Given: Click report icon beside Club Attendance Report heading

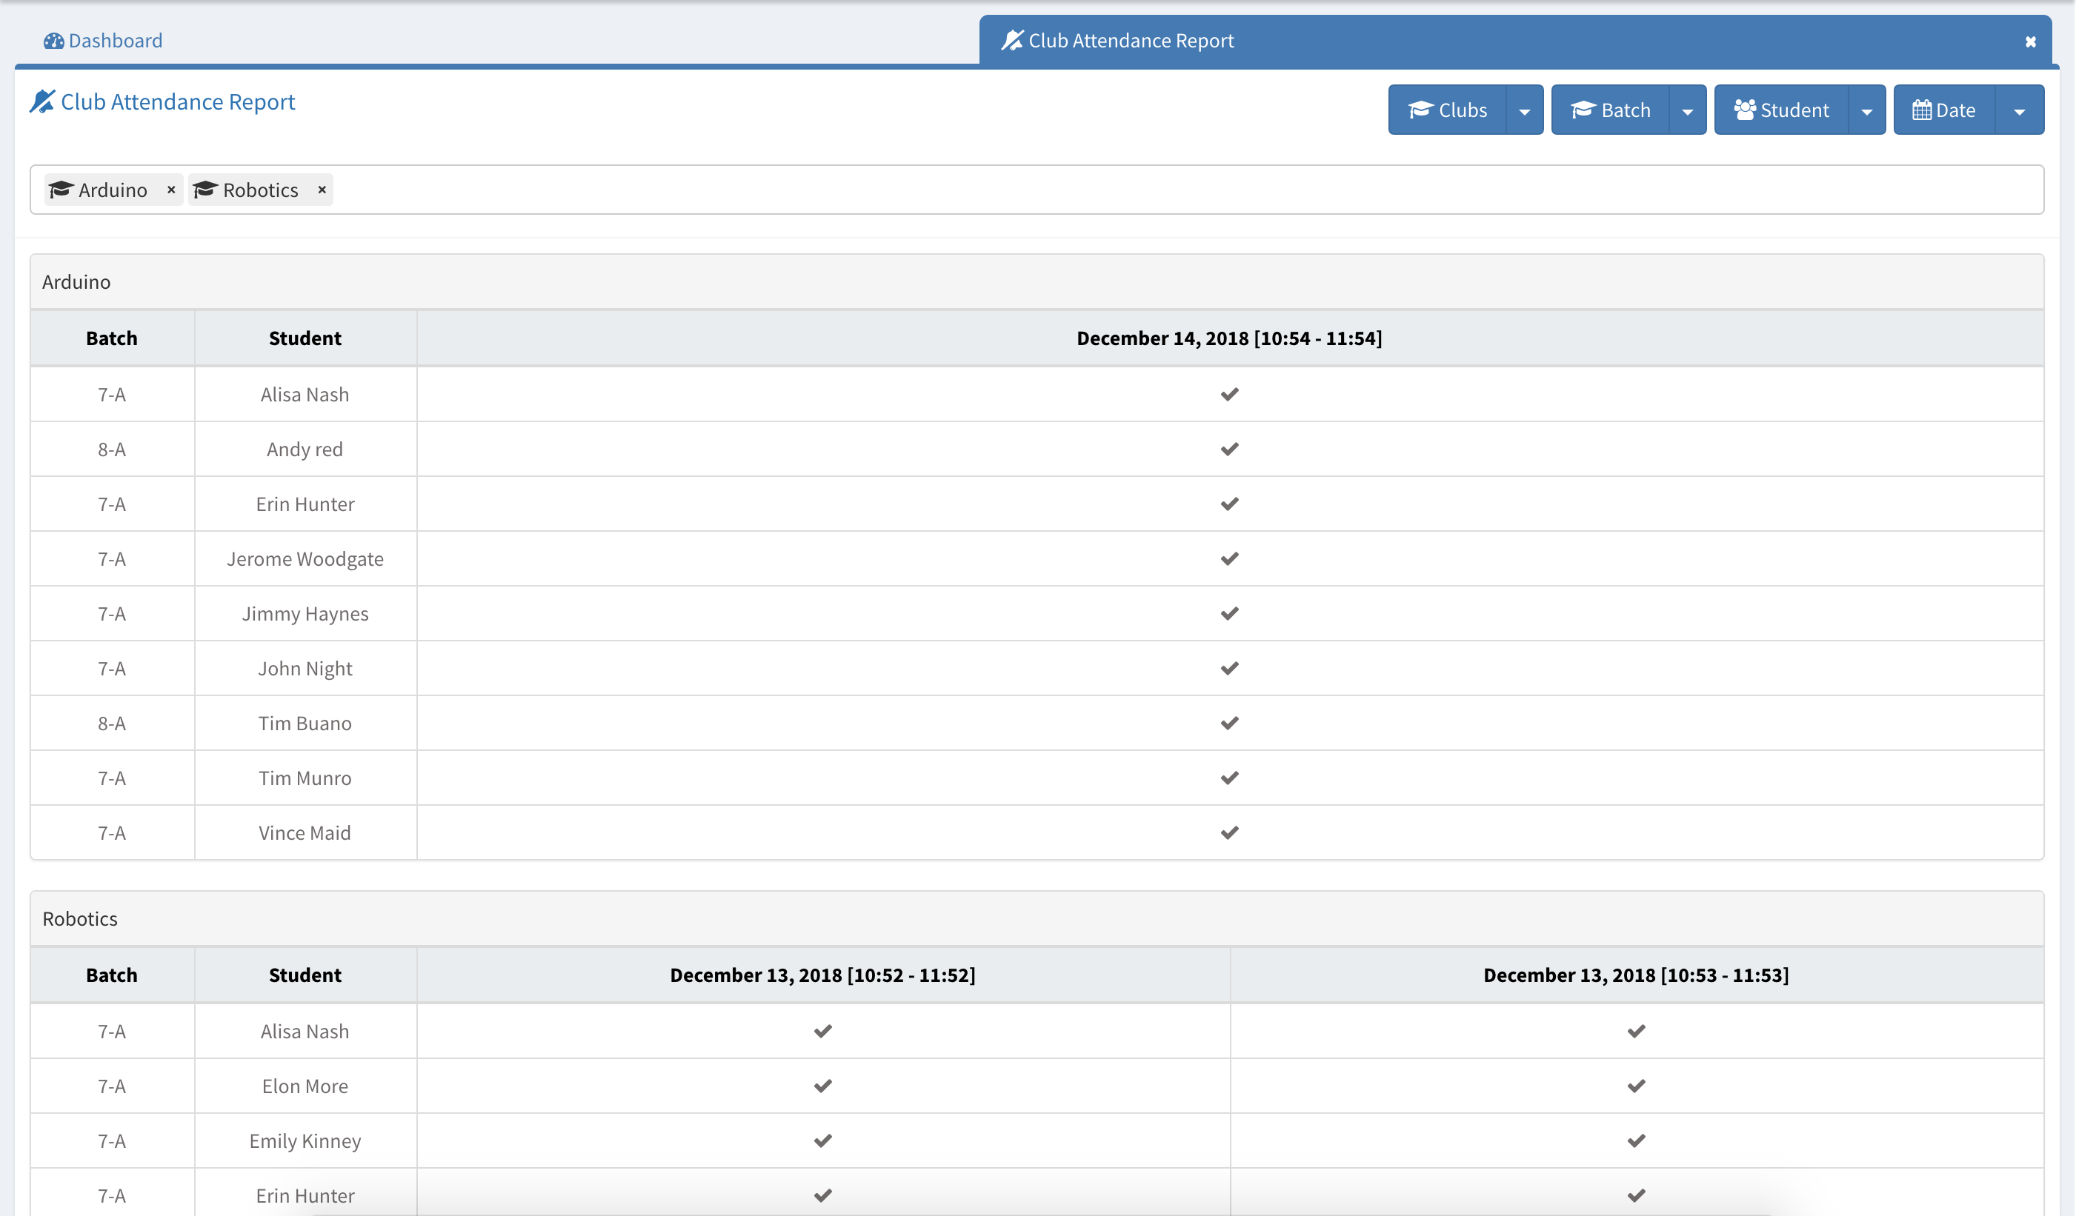Looking at the screenshot, I should 42,101.
